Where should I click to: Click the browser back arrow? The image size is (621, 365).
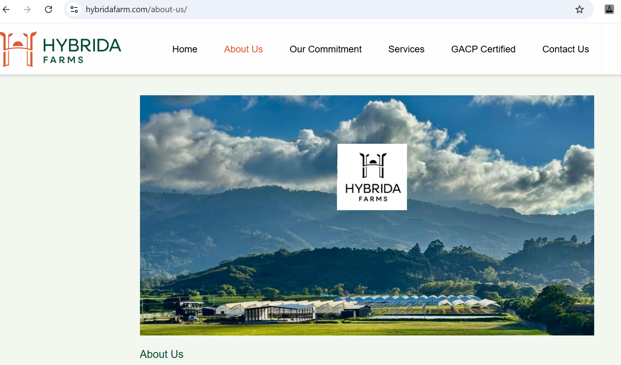click(6, 9)
